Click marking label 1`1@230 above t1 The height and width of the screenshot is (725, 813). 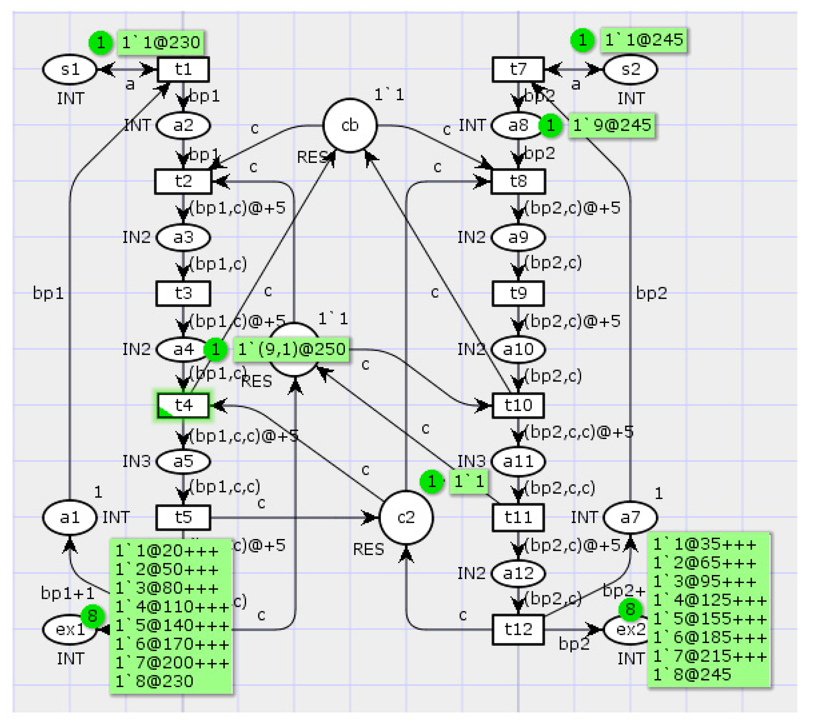click(x=161, y=42)
